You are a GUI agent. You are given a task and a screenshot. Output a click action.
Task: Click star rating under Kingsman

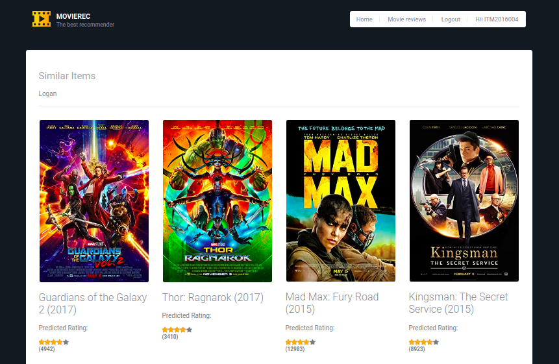click(424, 342)
